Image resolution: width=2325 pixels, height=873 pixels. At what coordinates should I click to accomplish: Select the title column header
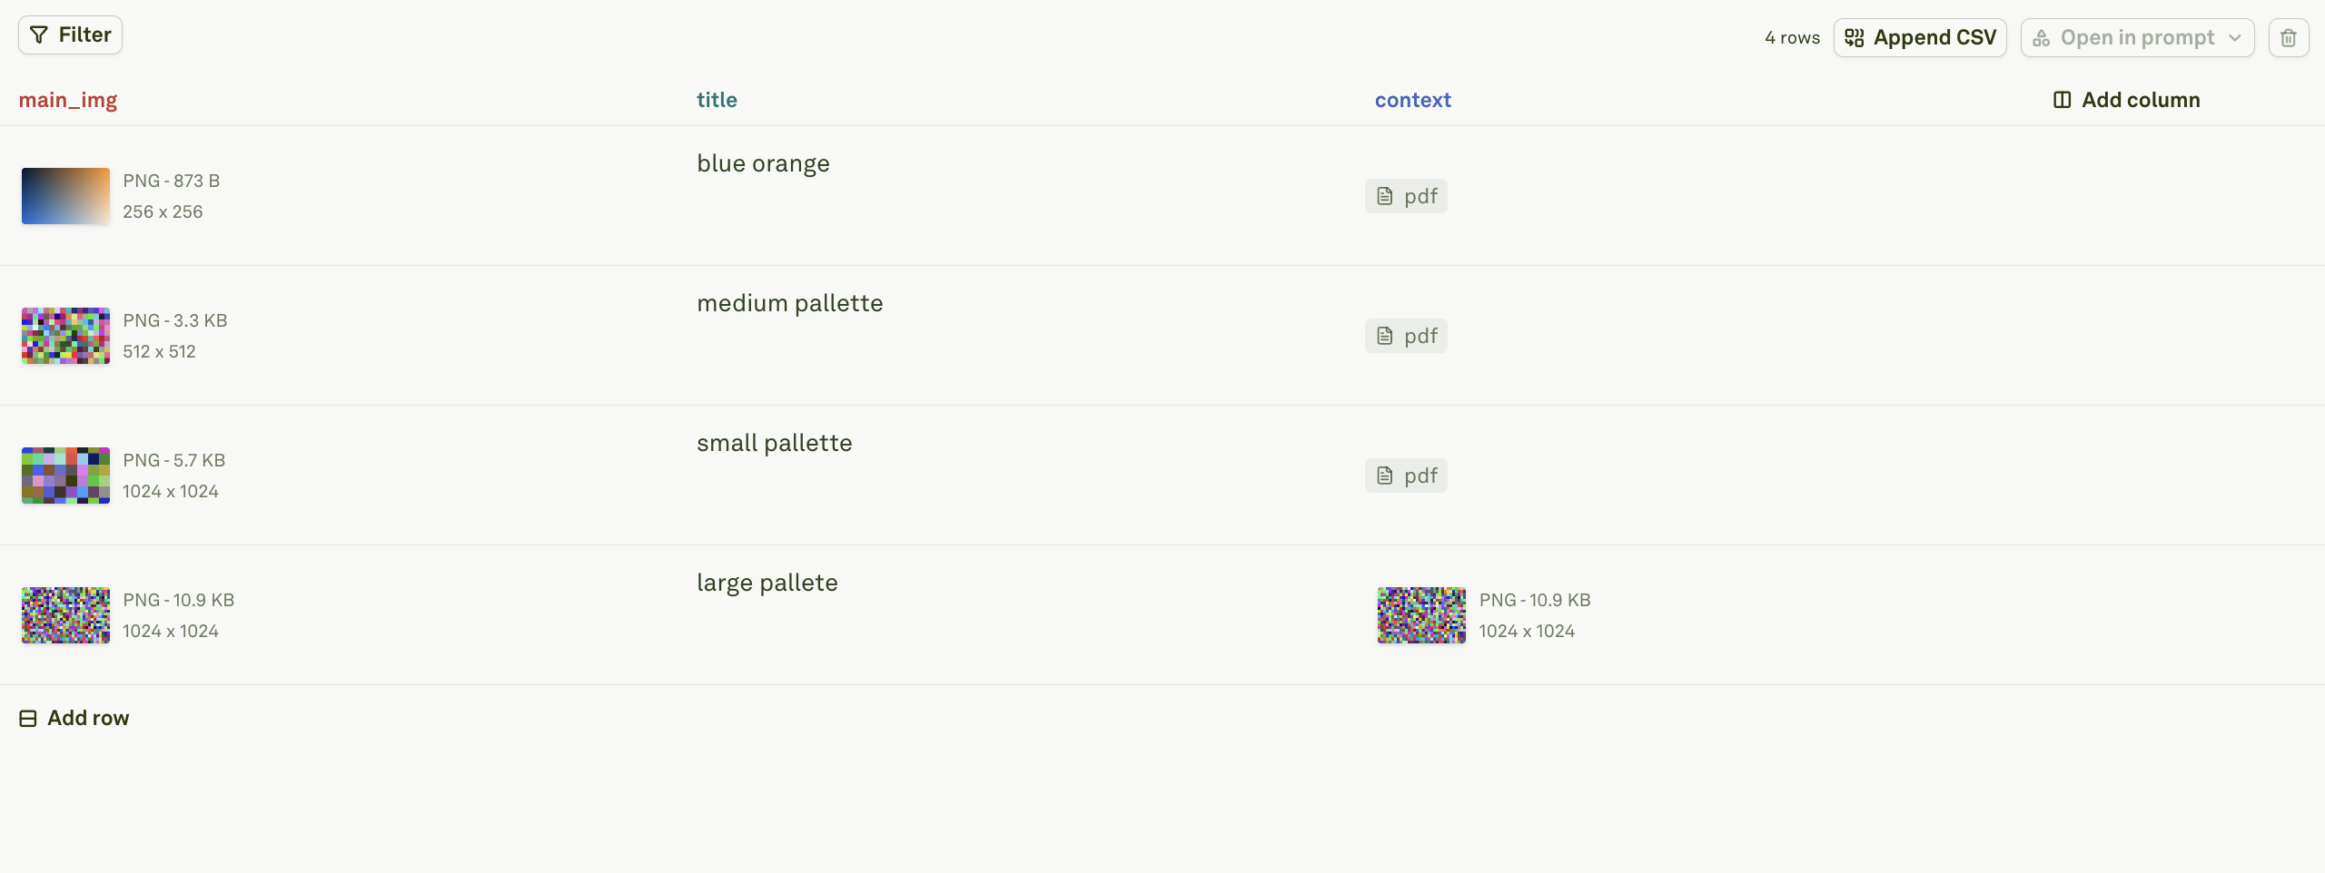point(717,100)
